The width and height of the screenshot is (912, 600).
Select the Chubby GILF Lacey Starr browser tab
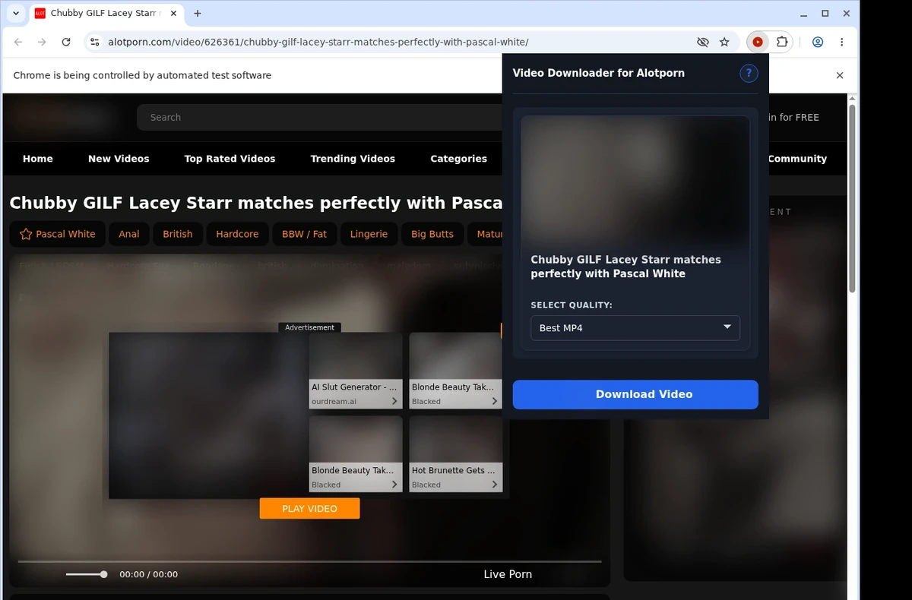(x=105, y=14)
